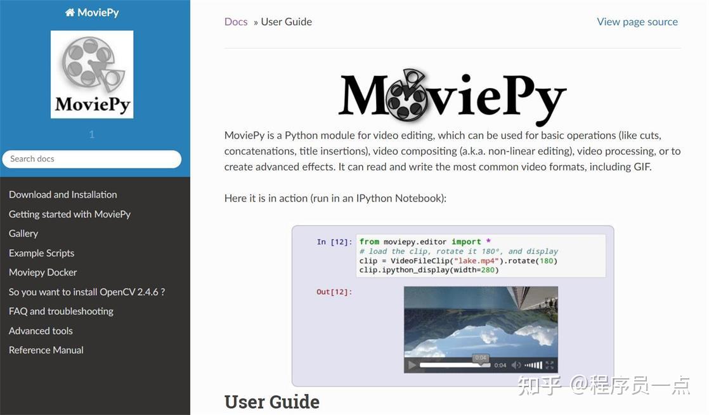This screenshot has height=415, width=709.
Task: Click the MoviePy film-reel logo in sidebar
Action: (92, 74)
